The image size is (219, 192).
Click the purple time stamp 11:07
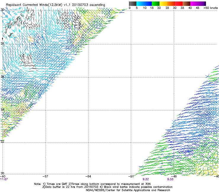pos(4,179)
